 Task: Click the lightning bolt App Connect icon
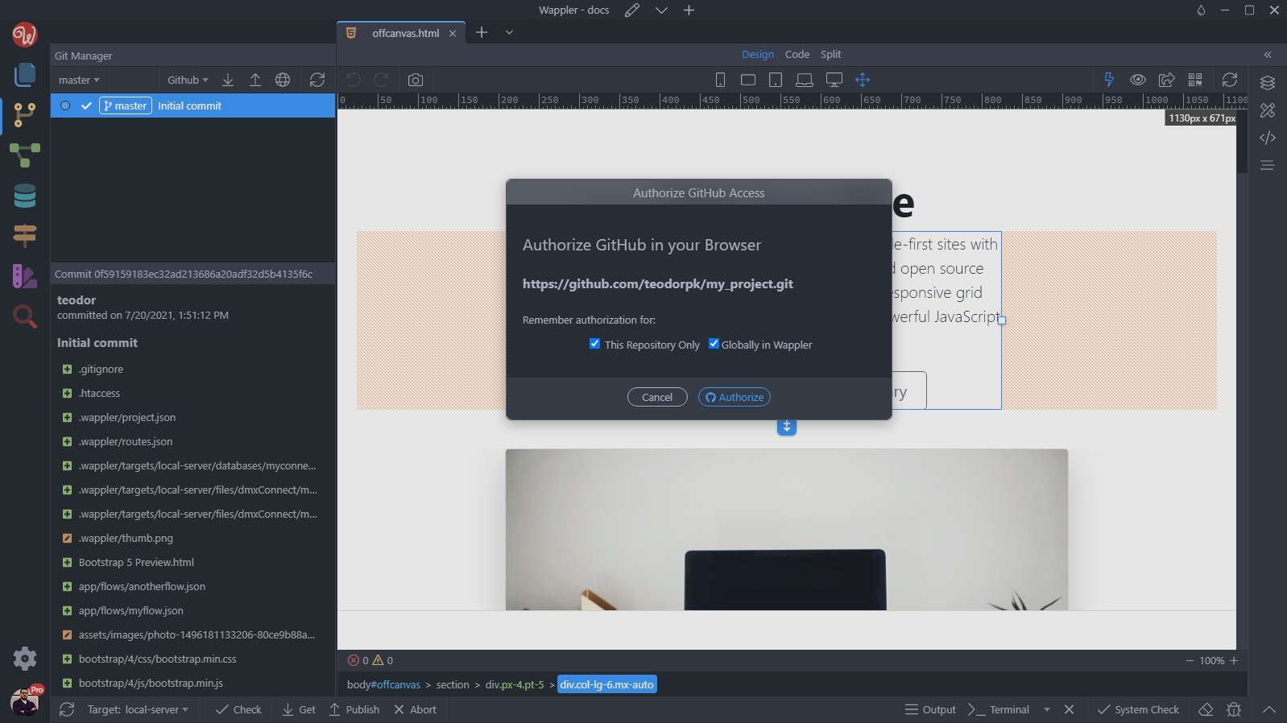point(1109,80)
